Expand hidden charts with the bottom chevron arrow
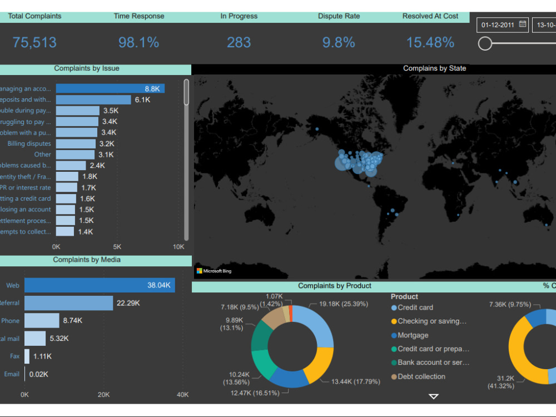The image size is (556, 417). (x=433, y=396)
